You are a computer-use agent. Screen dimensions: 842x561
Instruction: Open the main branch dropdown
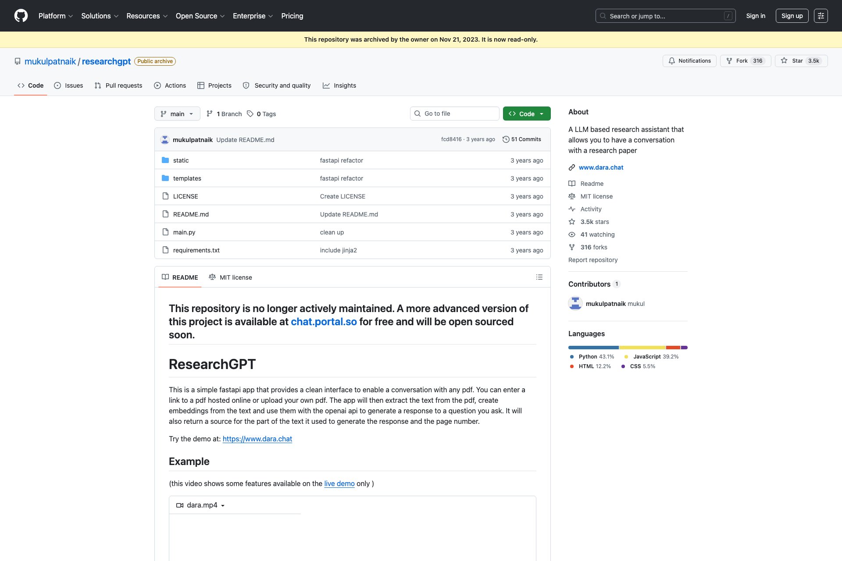pyautogui.click(x=177, y=114)
